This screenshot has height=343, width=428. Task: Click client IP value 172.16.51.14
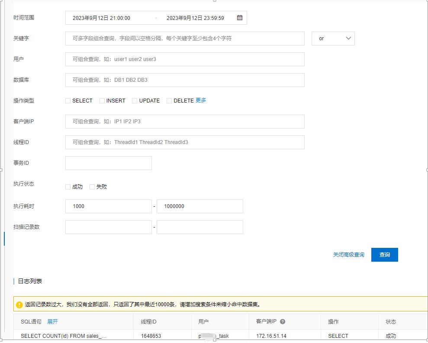coord(271,336)
